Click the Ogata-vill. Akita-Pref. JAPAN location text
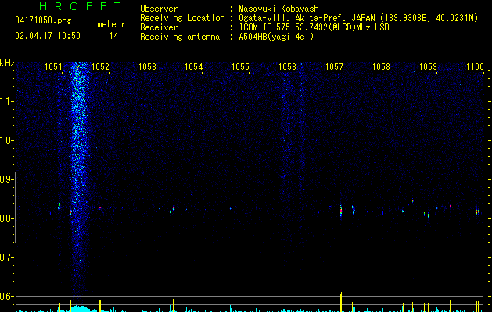492x312 pixels. (358, 18)
